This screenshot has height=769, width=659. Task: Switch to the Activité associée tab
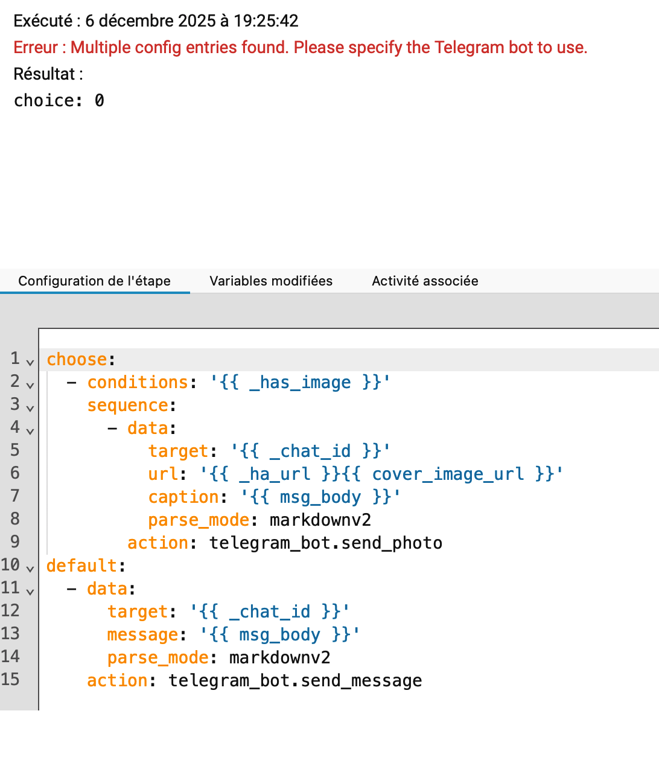click(425, 281)
